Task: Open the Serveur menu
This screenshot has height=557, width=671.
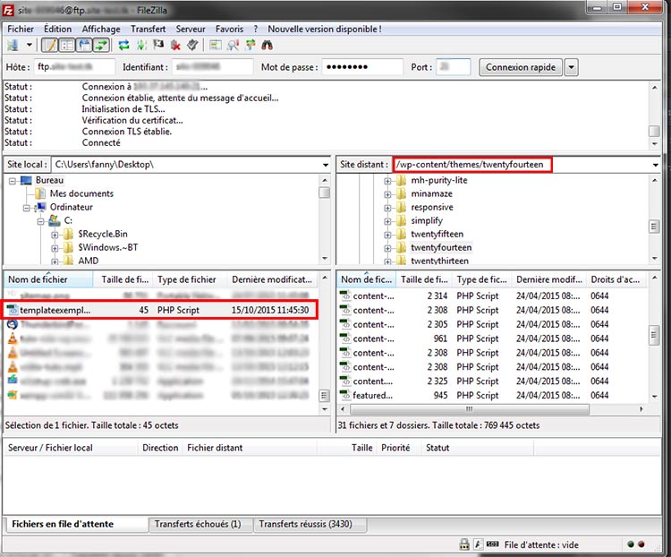Action: point(191,30)
